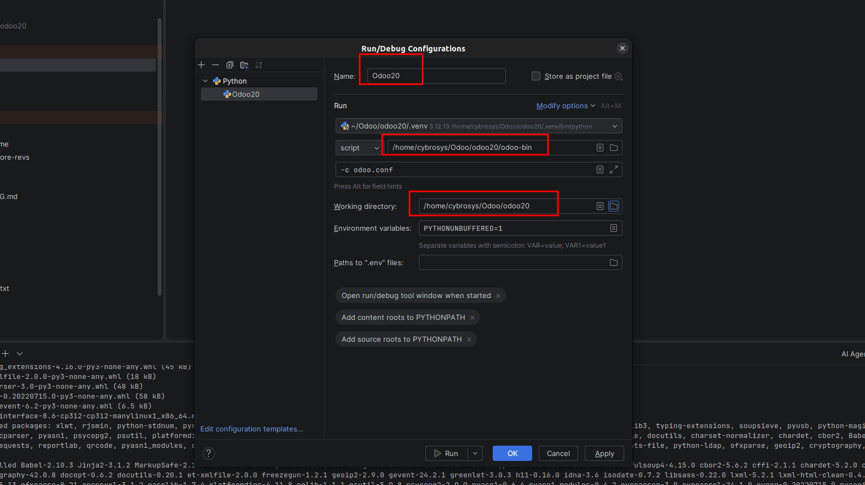Open the script/module type dropdown
The height and width of the screenshot is (485, 865).
(x=359, y=148)
